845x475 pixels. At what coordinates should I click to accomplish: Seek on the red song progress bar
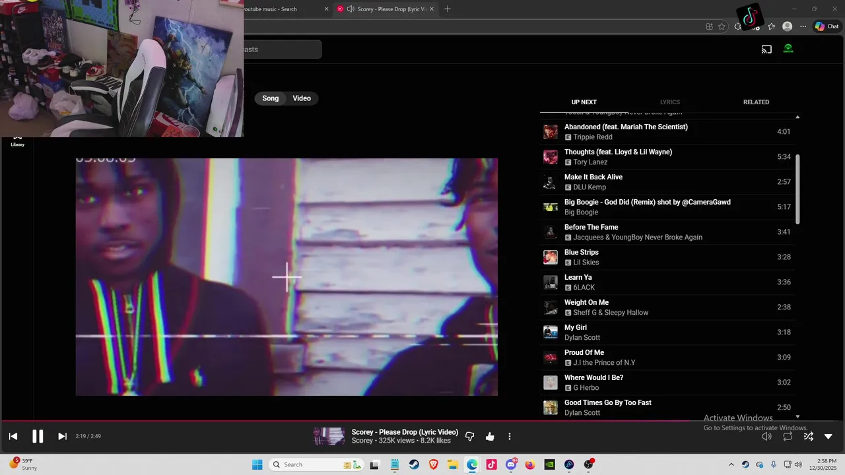tap(422, 420)
